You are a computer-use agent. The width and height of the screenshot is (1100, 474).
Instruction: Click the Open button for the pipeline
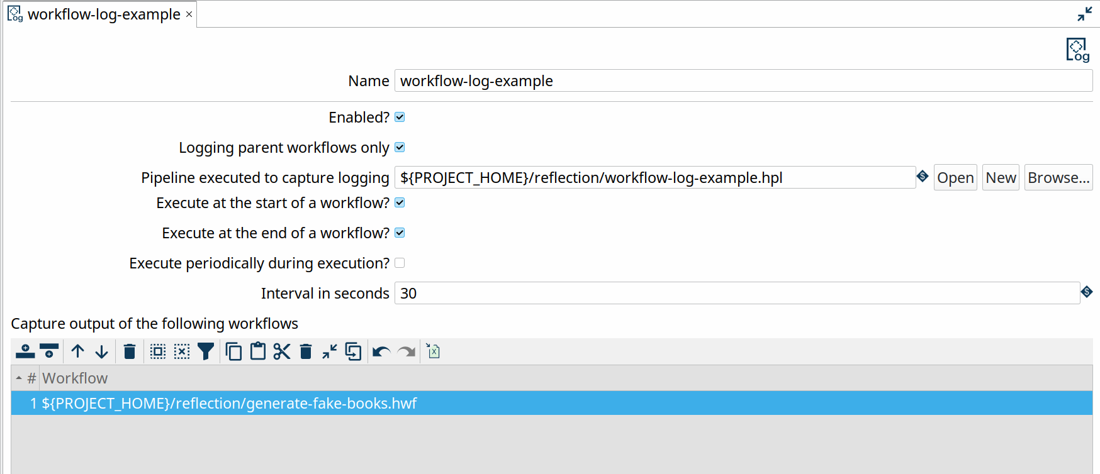click(x=955, y=178)
